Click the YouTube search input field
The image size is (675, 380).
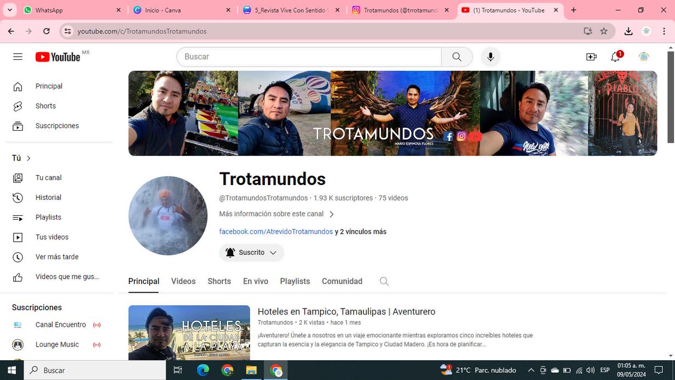pyautogui.click(x=309, y=57)
